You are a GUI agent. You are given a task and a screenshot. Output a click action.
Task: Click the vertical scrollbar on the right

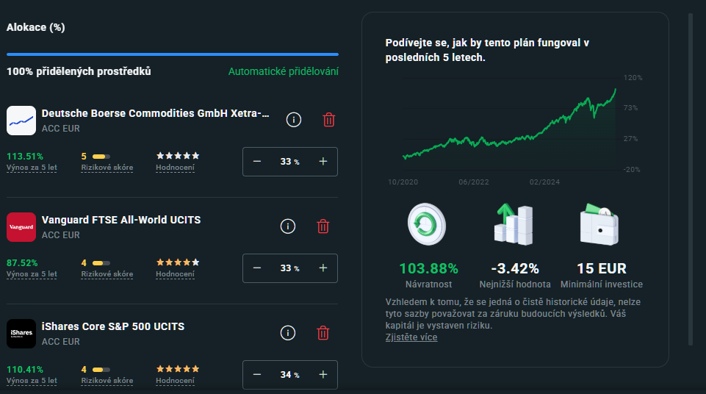coord(691,176)
